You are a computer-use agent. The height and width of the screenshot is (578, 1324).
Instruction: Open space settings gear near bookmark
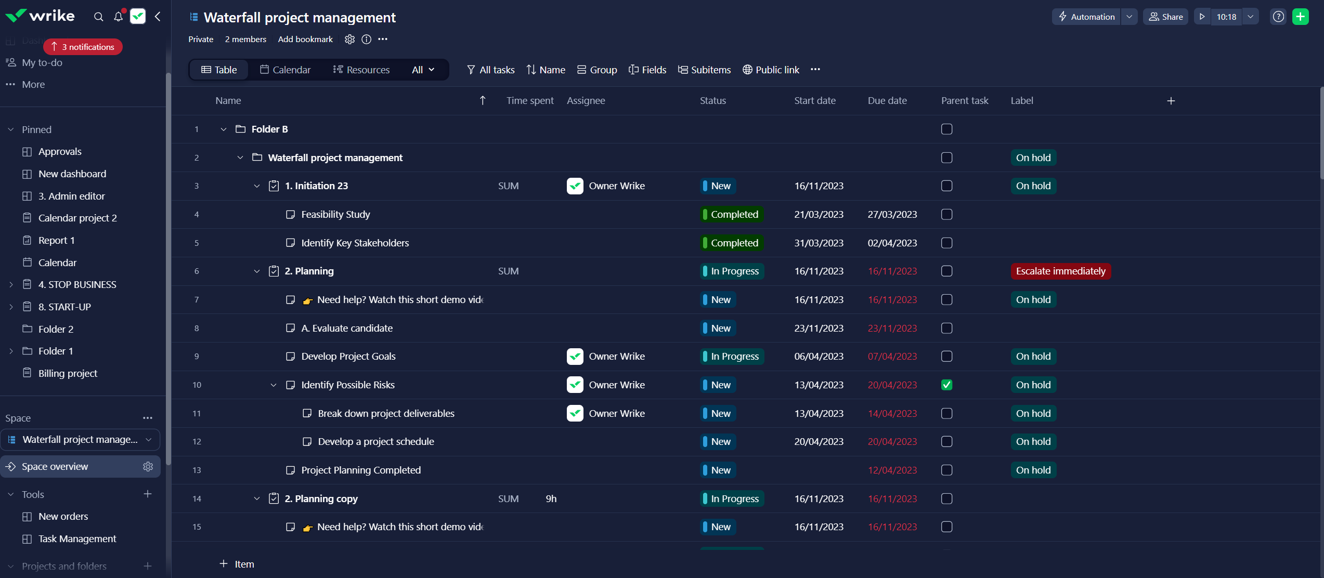pos(349,40)
